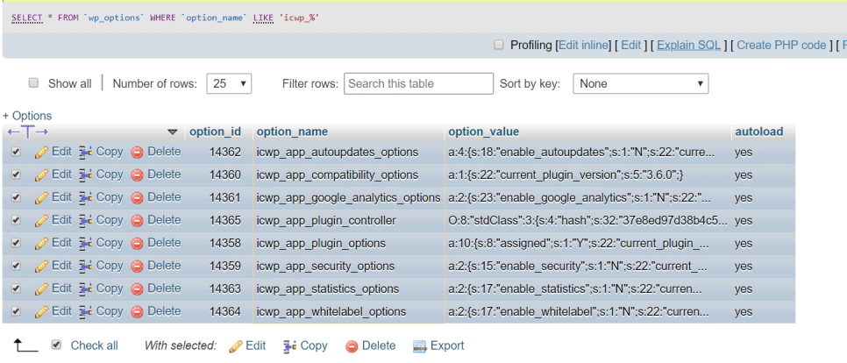Click Copy icon in icwp_app_compatibility_options row

click(86, 175)
